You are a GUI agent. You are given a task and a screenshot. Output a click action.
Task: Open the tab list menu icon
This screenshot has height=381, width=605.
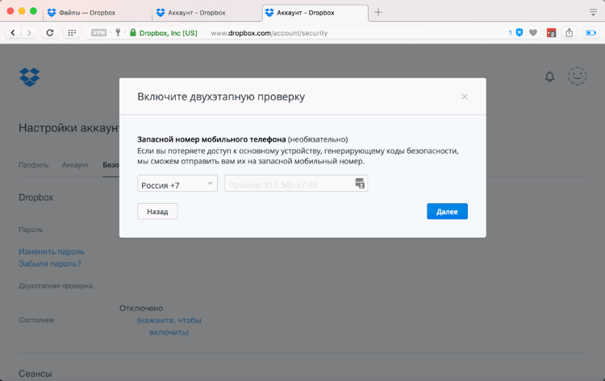click(x=593, y=12)
